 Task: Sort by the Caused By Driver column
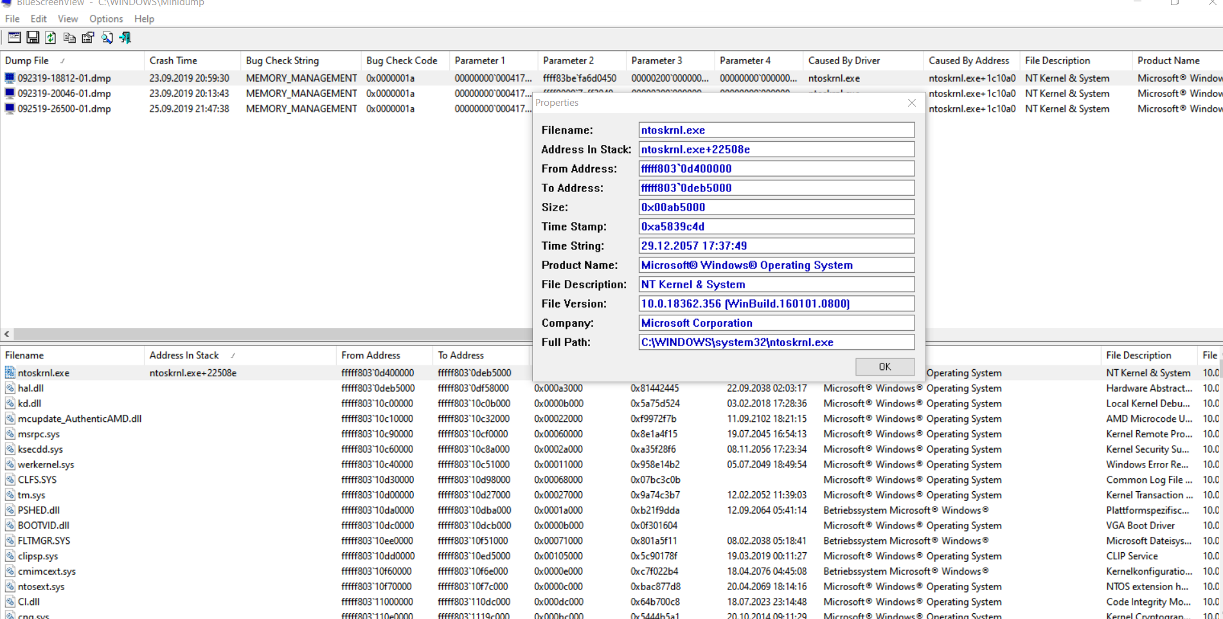pyautogui.click(x=863, y=60)
